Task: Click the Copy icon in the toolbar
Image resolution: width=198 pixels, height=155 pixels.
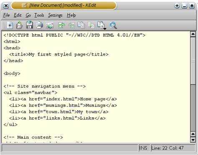Action: point(91,25)
